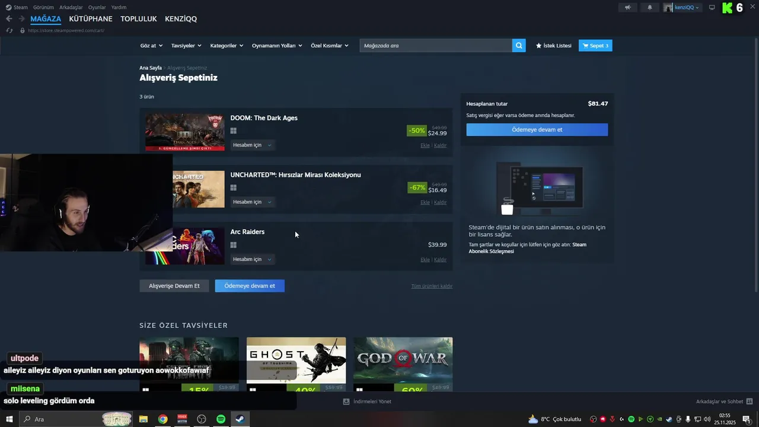Click Ödemeye devam et in summary panel
This screenshot has width=759, height=427.
tap(537, 130)
